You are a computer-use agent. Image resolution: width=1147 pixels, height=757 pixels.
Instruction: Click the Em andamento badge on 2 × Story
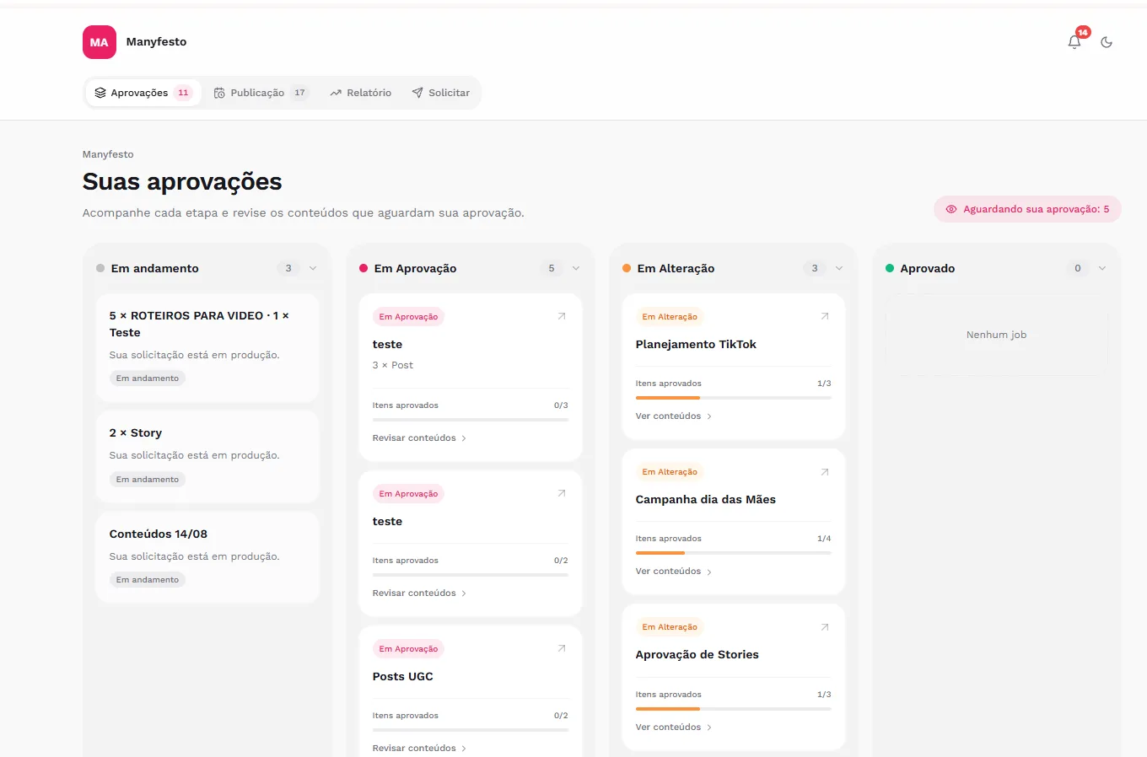coord(148,480)
